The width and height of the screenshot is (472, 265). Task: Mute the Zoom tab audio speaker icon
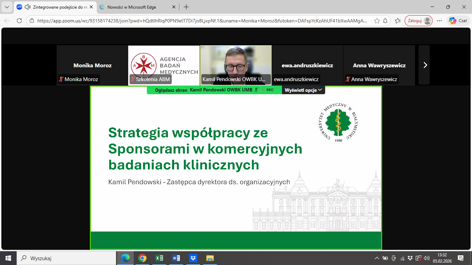[x=27, y=7]
